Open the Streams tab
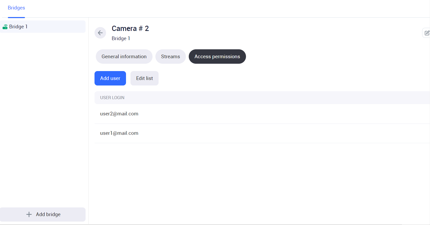Viewport: 430px width, 225px height. click(x=170, y=57)
